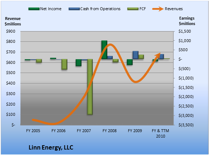Viewport: 209px width, 155px height.
Task: Click the $1,500 right axis value
Action: 185,31
